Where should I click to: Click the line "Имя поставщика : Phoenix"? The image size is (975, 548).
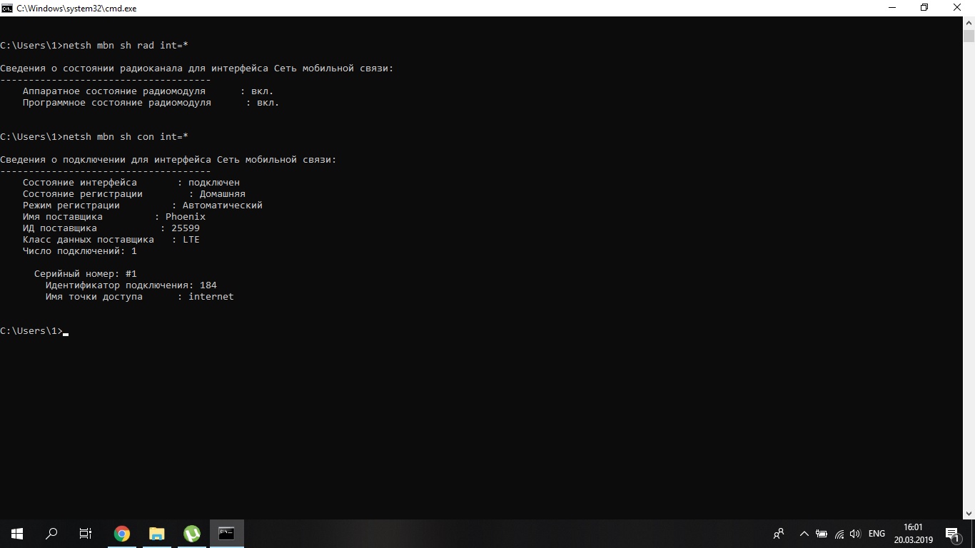pos(114,217)
